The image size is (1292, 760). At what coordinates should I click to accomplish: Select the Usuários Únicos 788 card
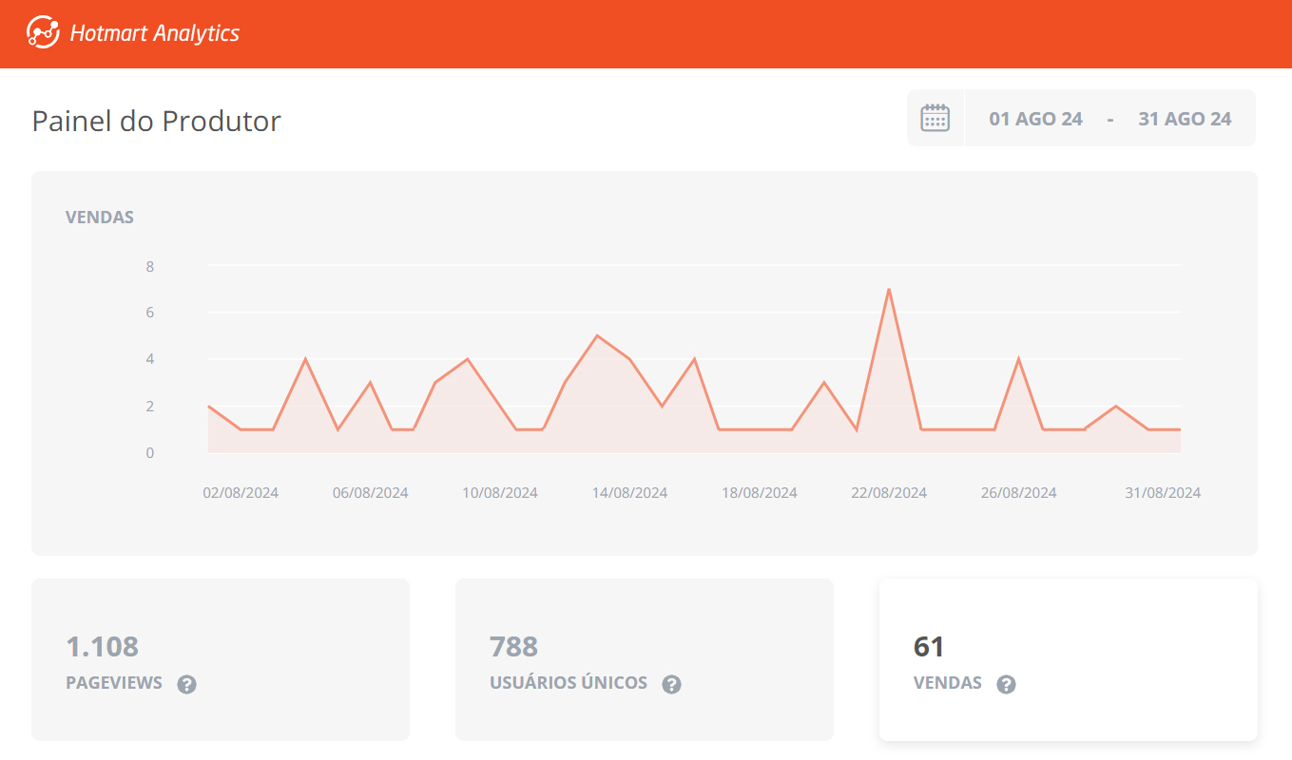tap(645, 659)
